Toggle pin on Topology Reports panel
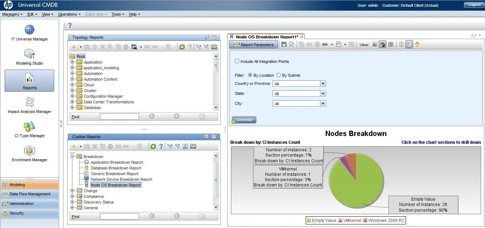This screenshot has height=228, width=485. [x=214, y=37]
